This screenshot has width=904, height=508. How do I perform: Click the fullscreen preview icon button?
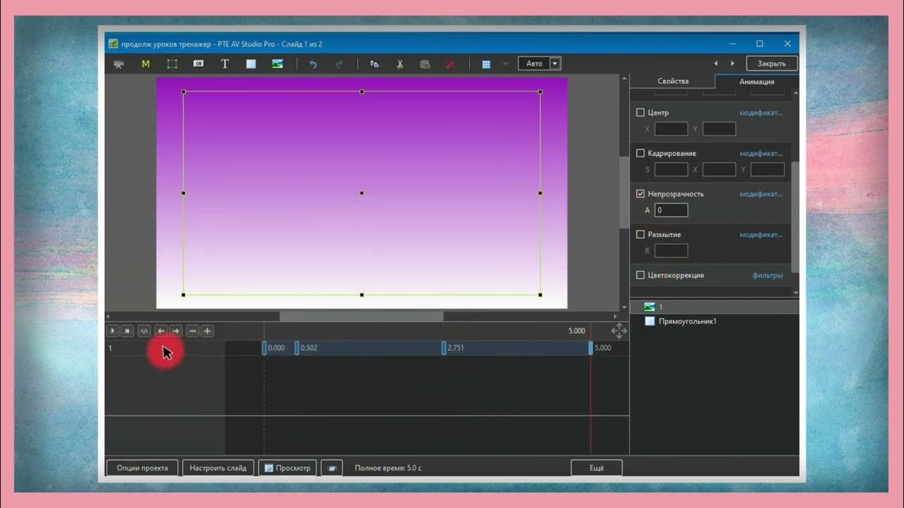(x=332, y=468)
